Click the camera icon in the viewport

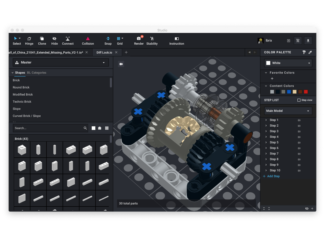coord(121,64)
